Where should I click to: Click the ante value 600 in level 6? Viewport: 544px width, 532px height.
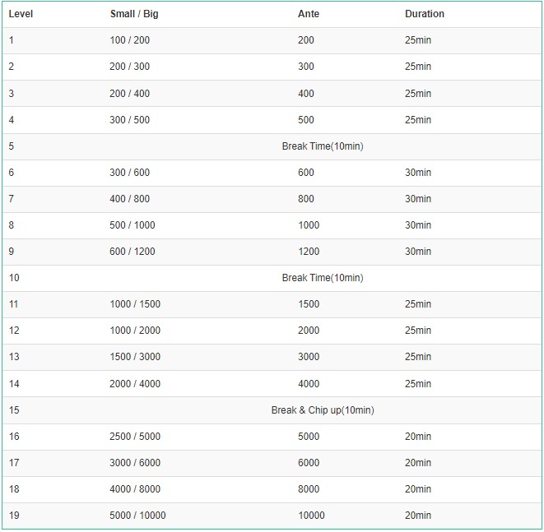[x=306, y=173]
